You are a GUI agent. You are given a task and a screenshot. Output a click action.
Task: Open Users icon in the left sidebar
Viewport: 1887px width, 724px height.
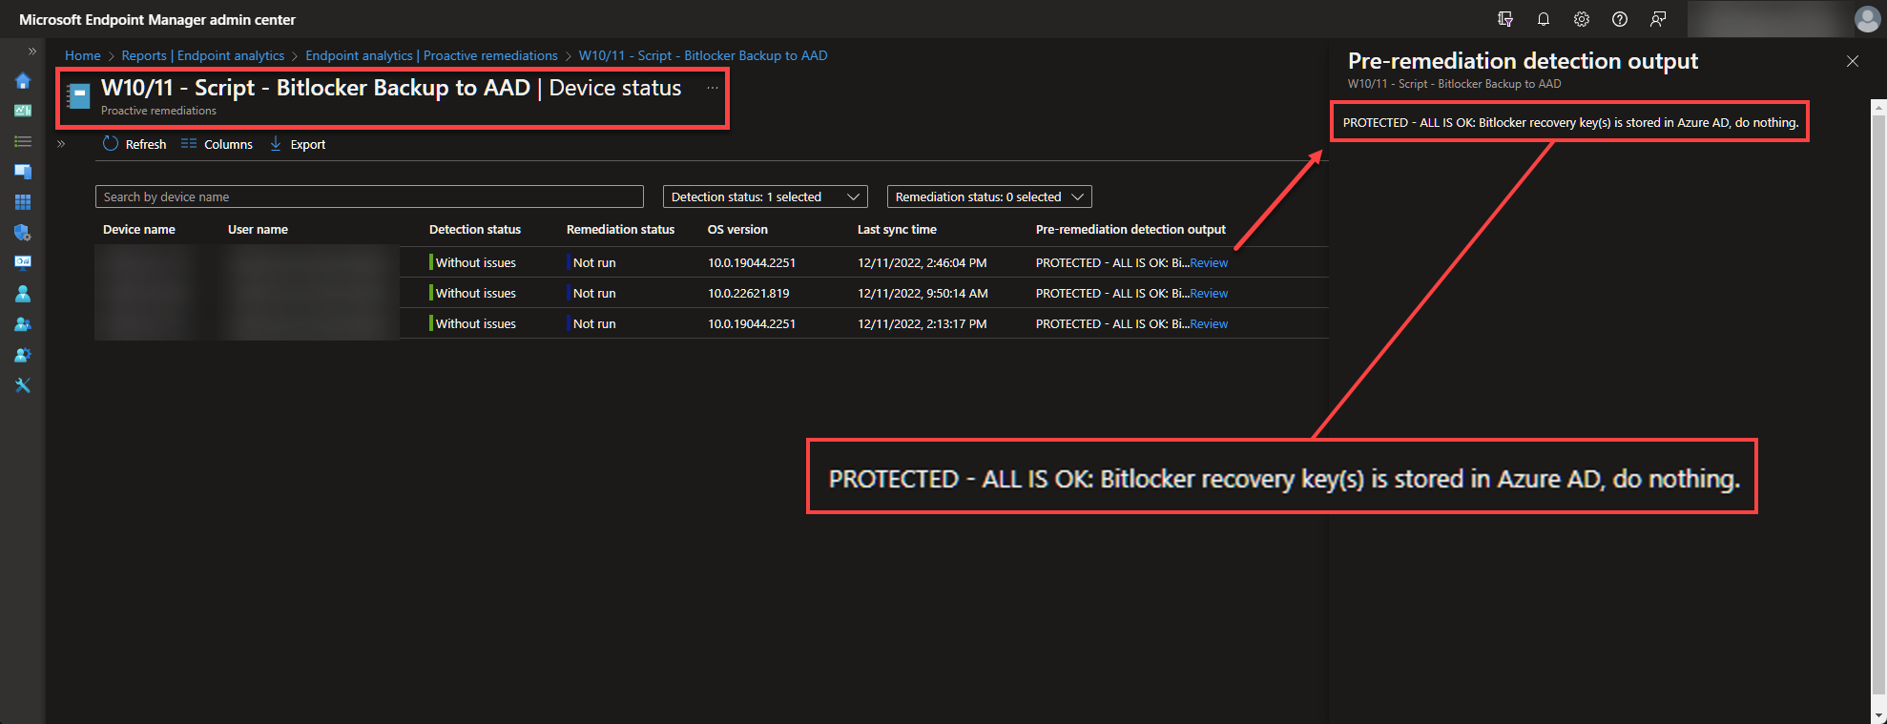[x=23, y=294]
